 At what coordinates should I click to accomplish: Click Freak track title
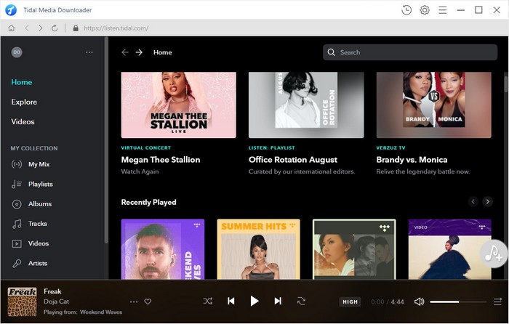(x=52, y=291)
